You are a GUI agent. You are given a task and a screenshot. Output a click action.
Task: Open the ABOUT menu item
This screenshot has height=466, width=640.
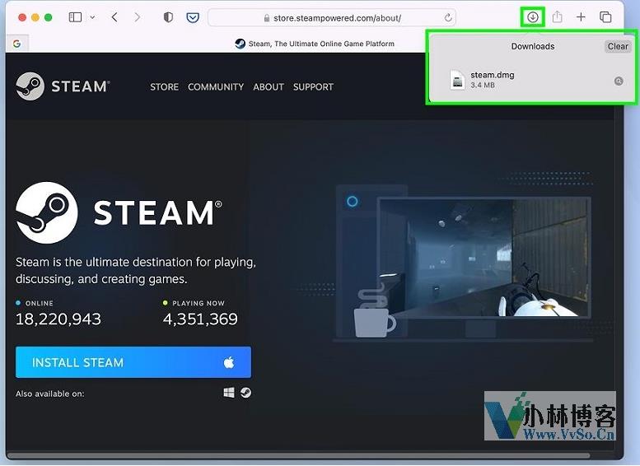pyautogui.click(x=269, y=87)
